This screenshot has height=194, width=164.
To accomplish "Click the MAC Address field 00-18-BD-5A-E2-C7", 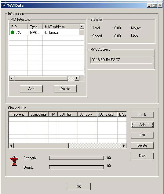I will coord(121,60).
